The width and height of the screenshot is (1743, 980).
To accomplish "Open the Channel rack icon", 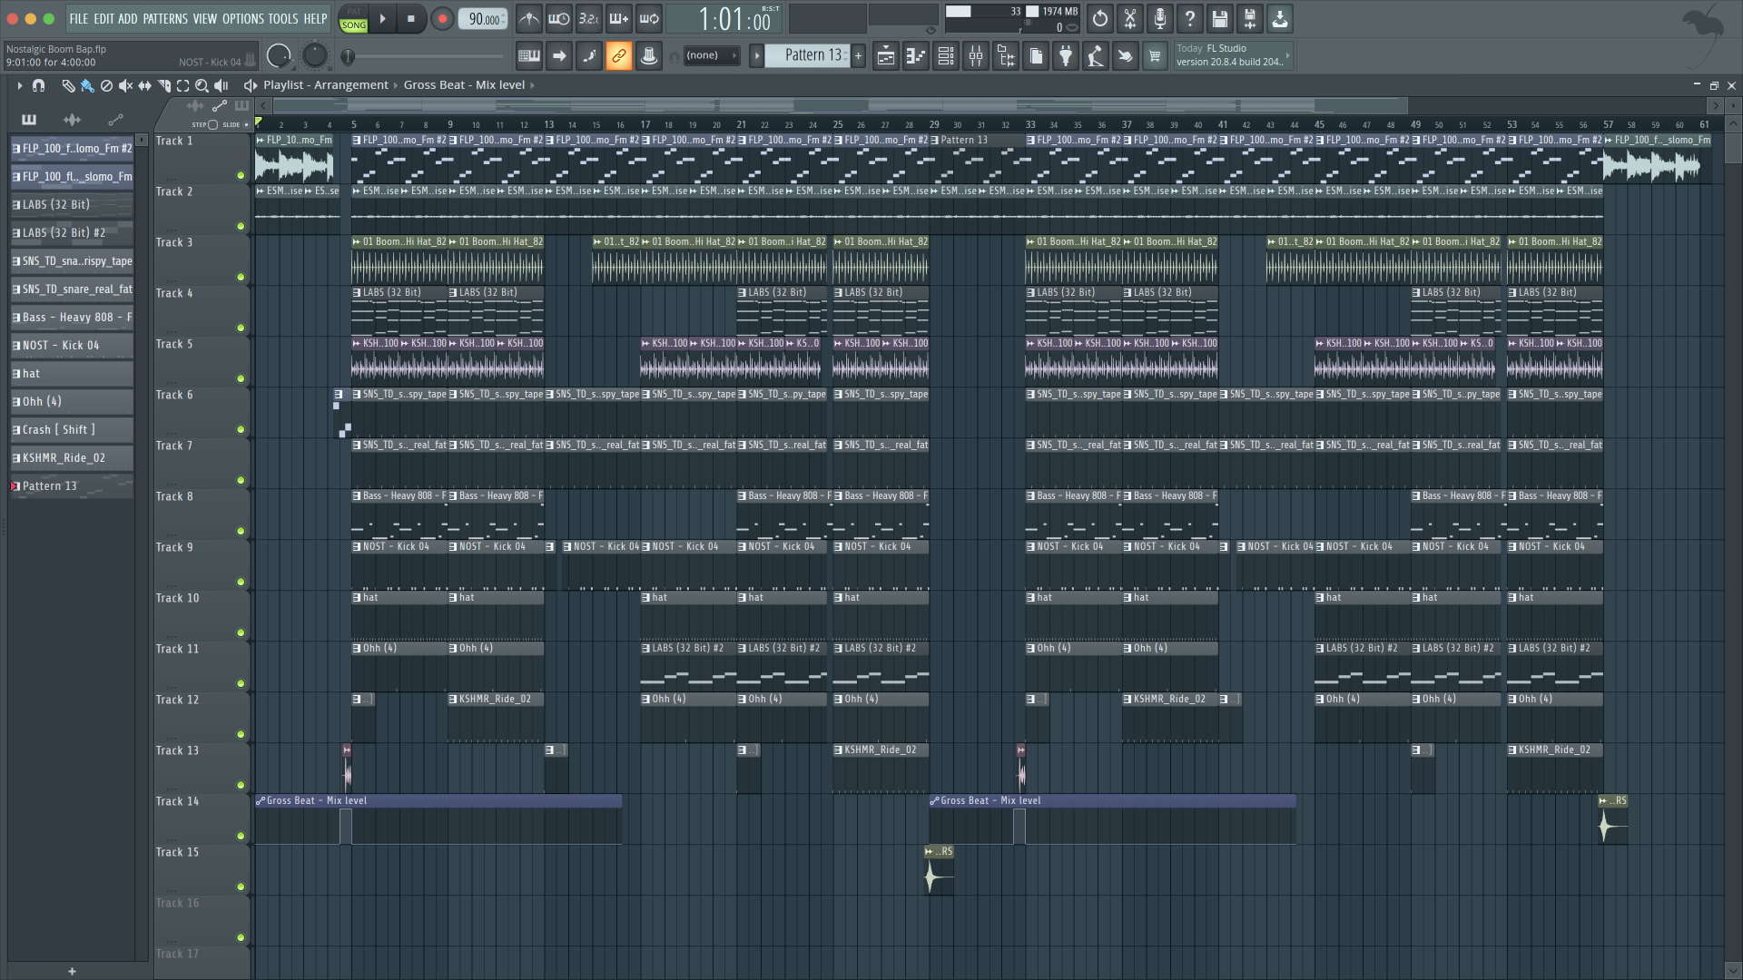I will [x=946, y=56].
